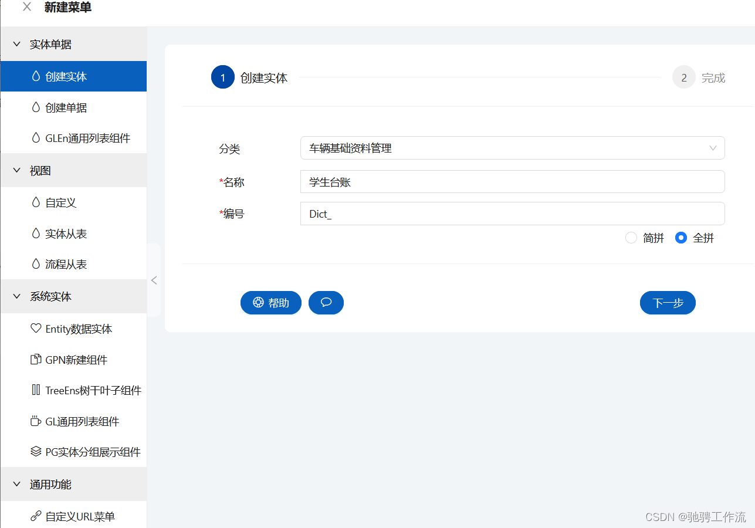Open the 自定义 view menu item
The width and height of the screenshot is (755, 528).
click(x=73, y=202)
